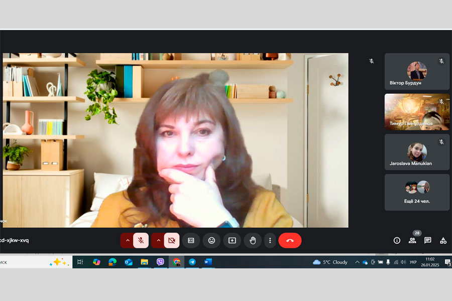This screenshot has height=301, width=452.
Task: Open Task View in the taskbar
Action: pyautogui.click(x=80, y=262)
